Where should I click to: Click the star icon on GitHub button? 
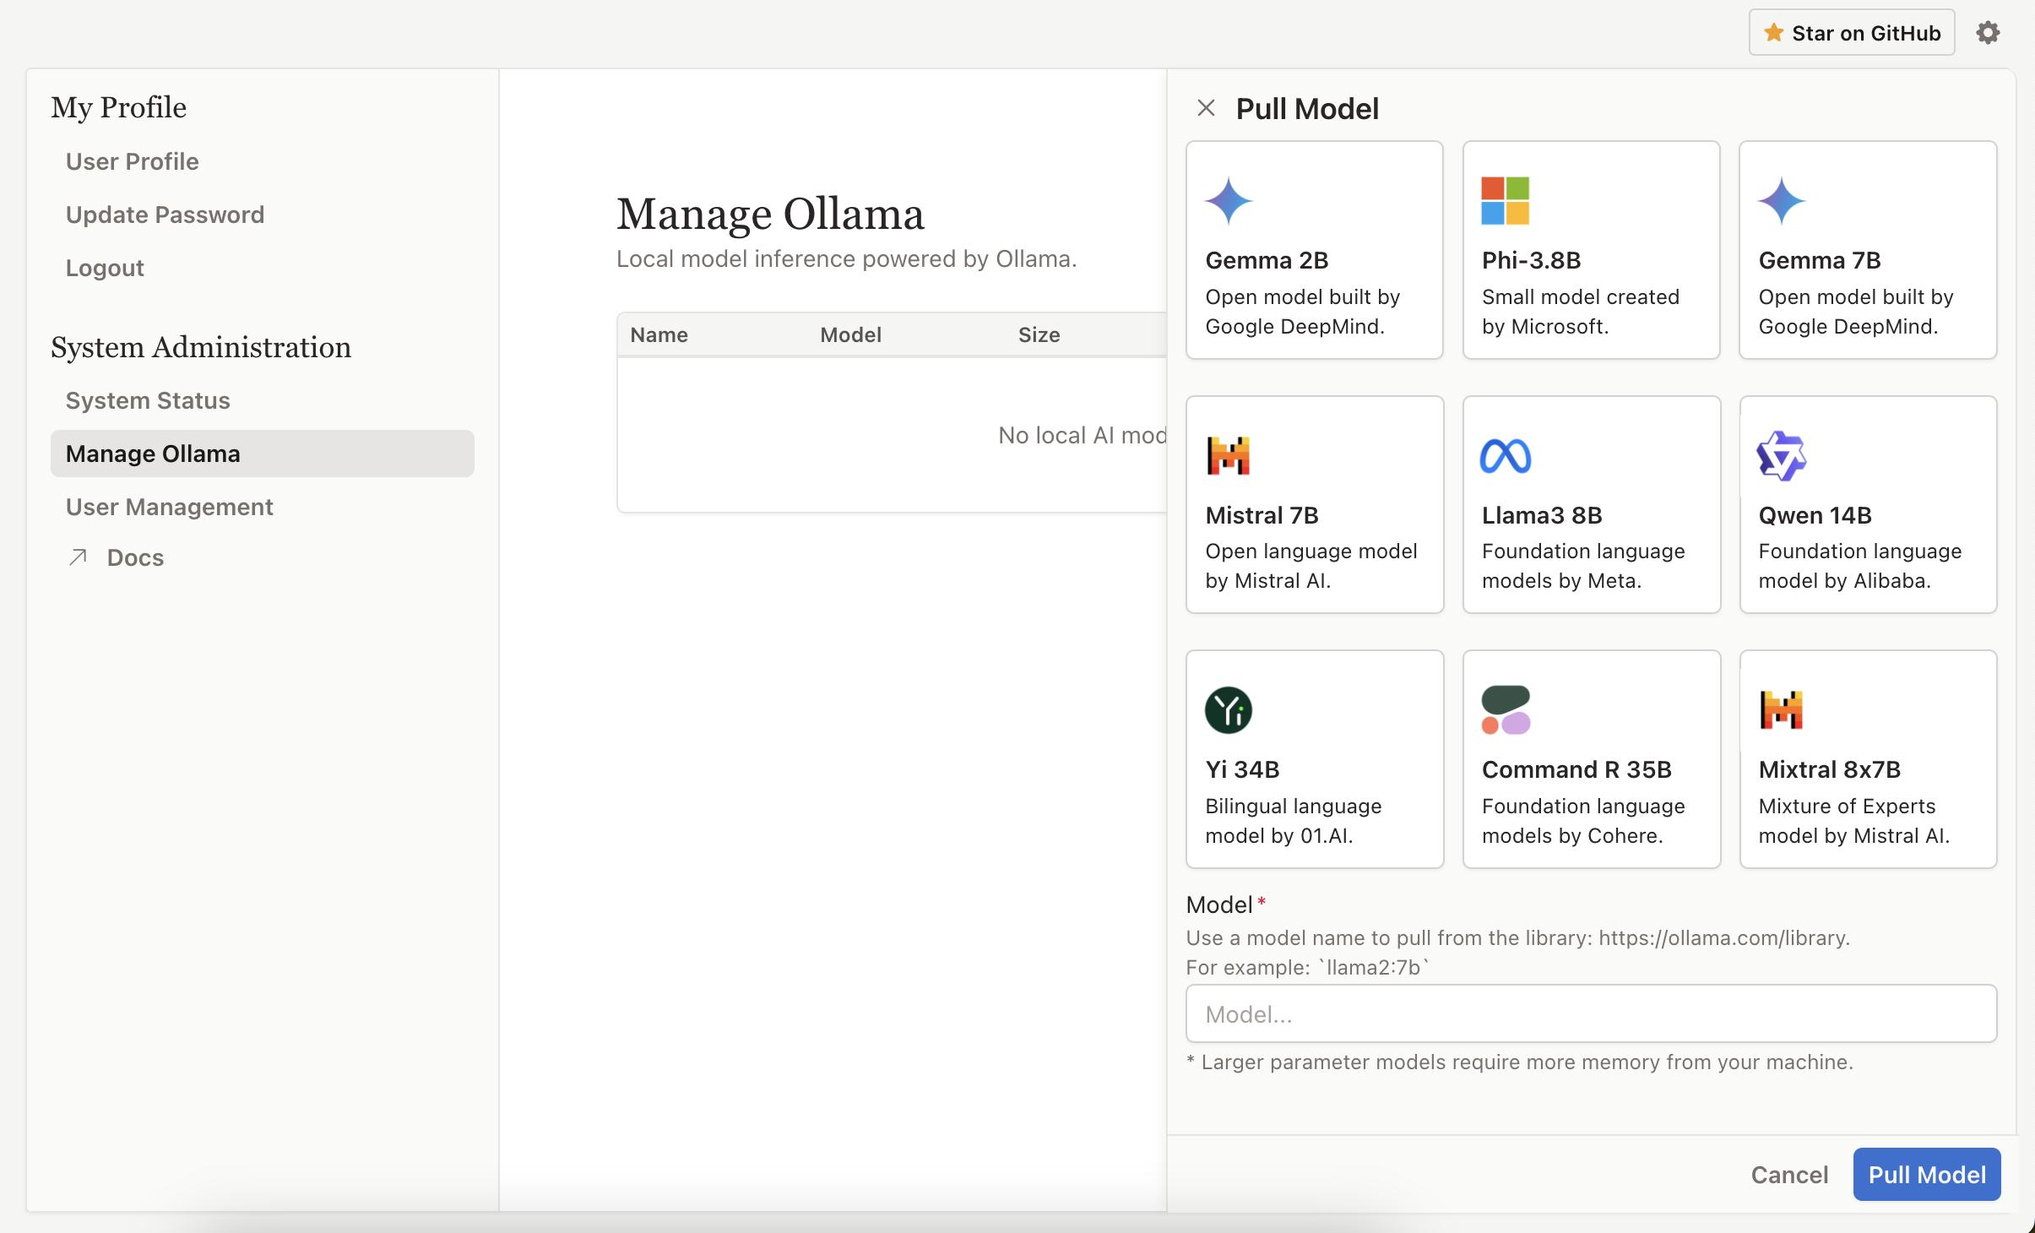pos(1773,33)
